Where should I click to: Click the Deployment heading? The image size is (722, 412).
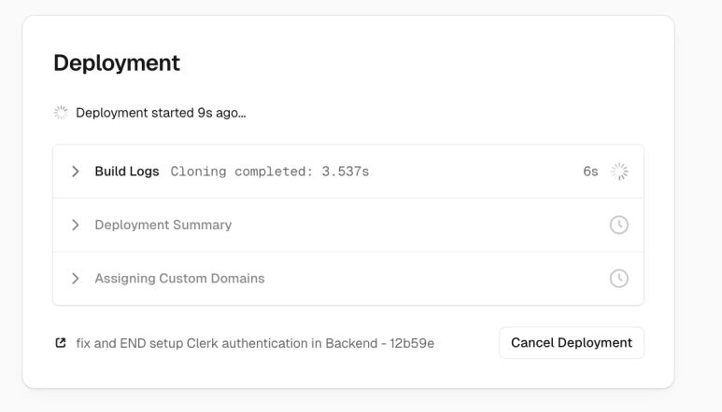tap(117, 63)
